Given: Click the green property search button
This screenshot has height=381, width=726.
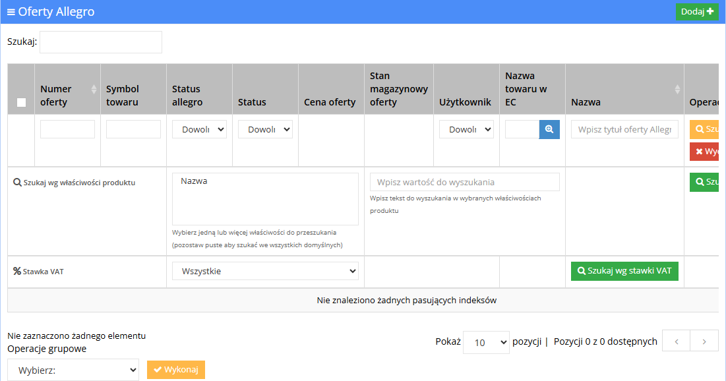Looking at the screenshot, I should click(x=704, y=182).
